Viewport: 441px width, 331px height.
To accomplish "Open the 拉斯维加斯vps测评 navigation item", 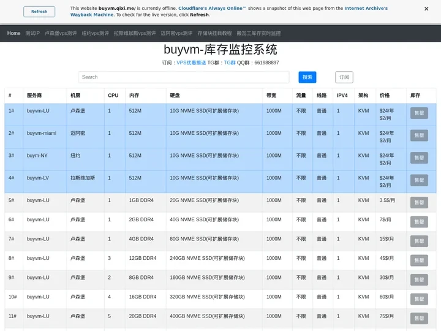I will (135, 33).
